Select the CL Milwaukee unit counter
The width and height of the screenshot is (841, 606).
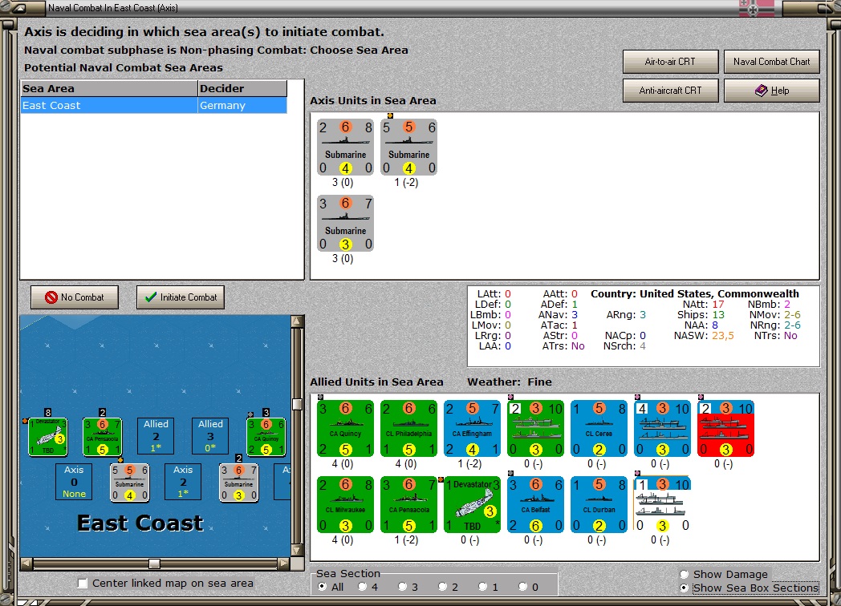pyautogui.click(x=345, y=505)
